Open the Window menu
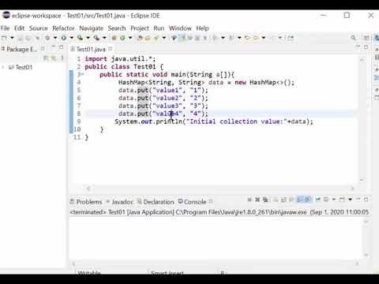Viewport: 379px width, 284px height. [x=180, y=28]
